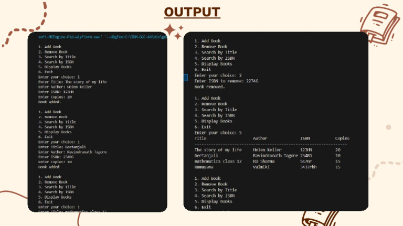The width and height of the screenshot is (403, 226).
Task: Select the '3437rhh' ISBN cell
Action: click(x=309, y=167)
